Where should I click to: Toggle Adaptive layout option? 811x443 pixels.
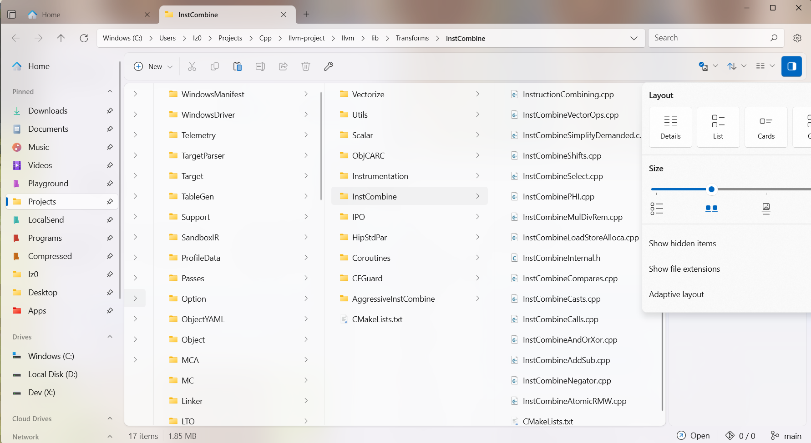(676, 294)
